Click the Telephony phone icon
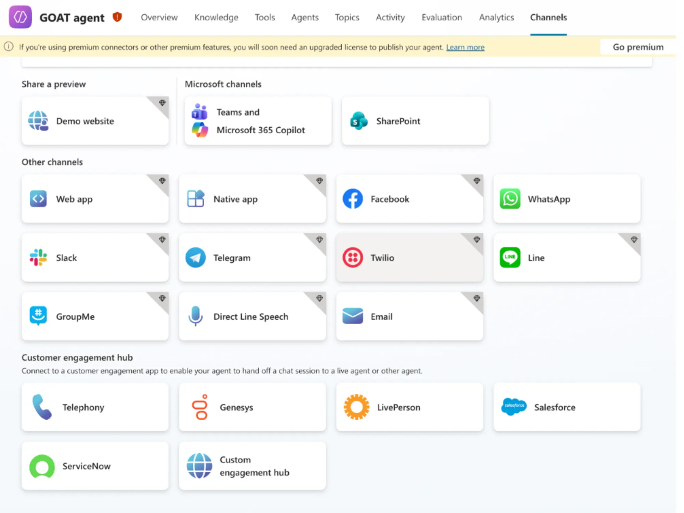684x513 pixels. pyautogui.click(x=42, y=407)
